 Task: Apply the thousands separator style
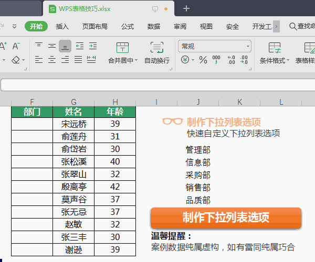(216, 60)
